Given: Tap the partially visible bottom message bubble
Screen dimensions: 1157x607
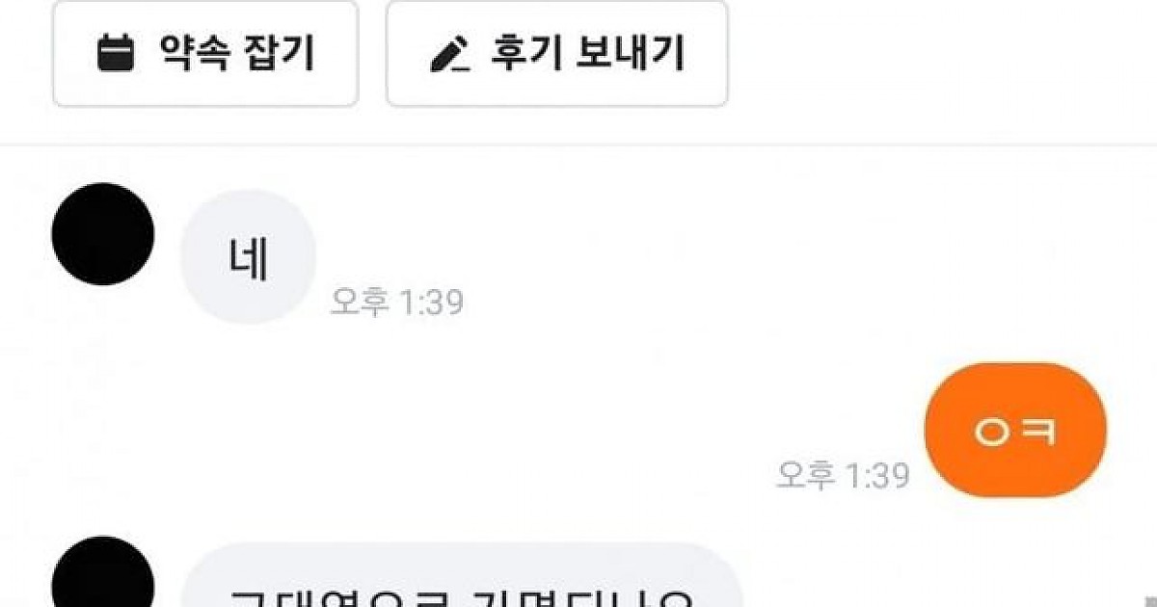Looking at the screenshot, I should [x=463, y=576].
